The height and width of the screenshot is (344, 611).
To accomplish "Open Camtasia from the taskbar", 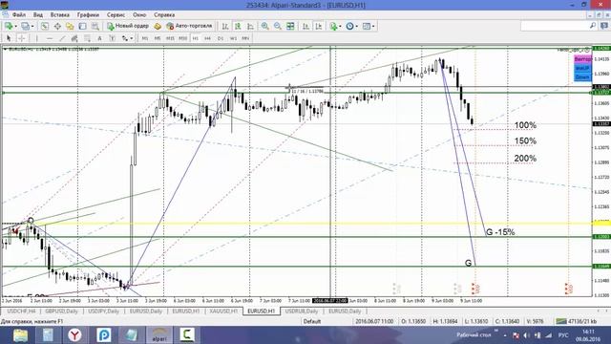I will point(187,335).
